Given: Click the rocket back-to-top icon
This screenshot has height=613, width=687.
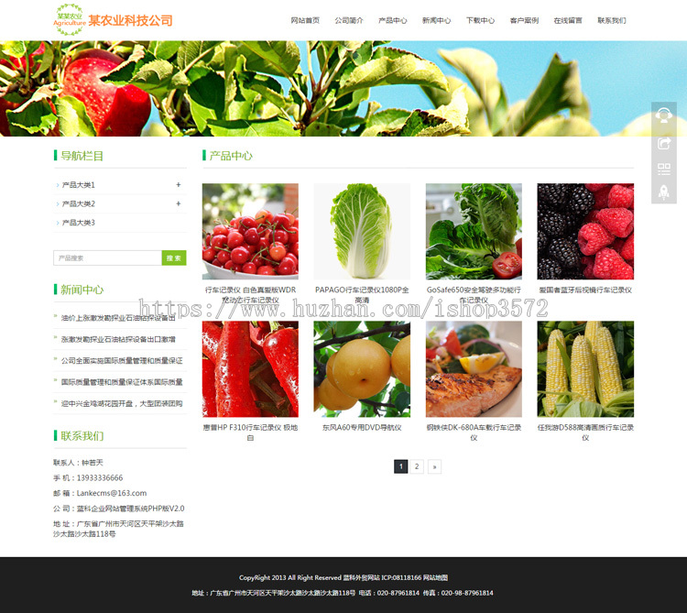Looking at the screenshot, I should point(664,192).
